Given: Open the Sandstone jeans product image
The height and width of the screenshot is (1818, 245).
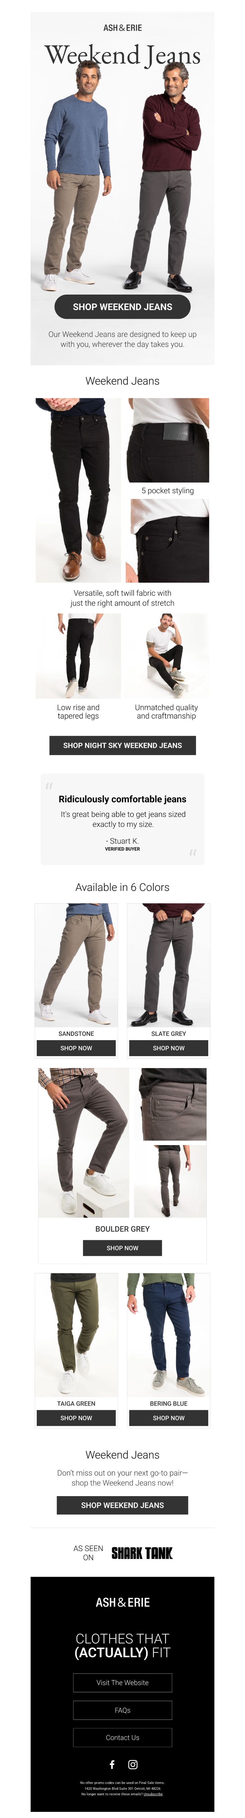Looking at the screenshot, I should pyautogui.click(x=76, y=965).
